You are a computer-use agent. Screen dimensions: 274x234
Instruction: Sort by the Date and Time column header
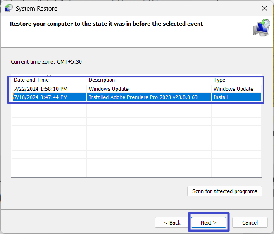pyautogui.click(x=31, y=80)
